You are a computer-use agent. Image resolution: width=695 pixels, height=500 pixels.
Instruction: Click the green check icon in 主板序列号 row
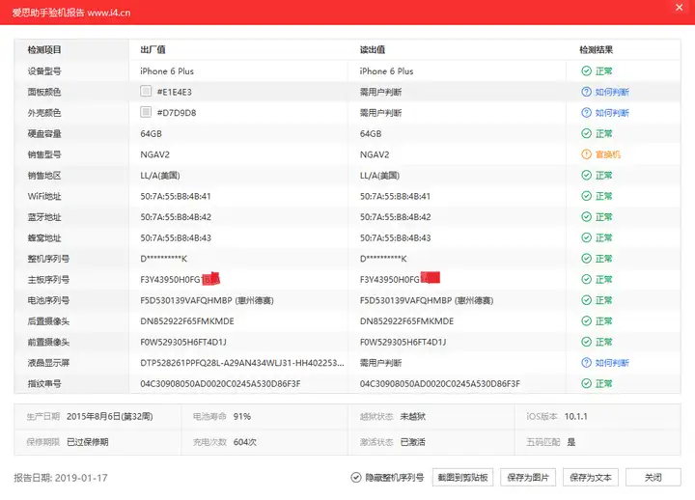coord(586,279)
